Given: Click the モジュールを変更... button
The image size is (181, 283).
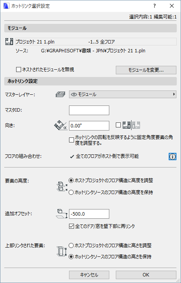Looking at the screenshot, I should [x=146, y=70].
